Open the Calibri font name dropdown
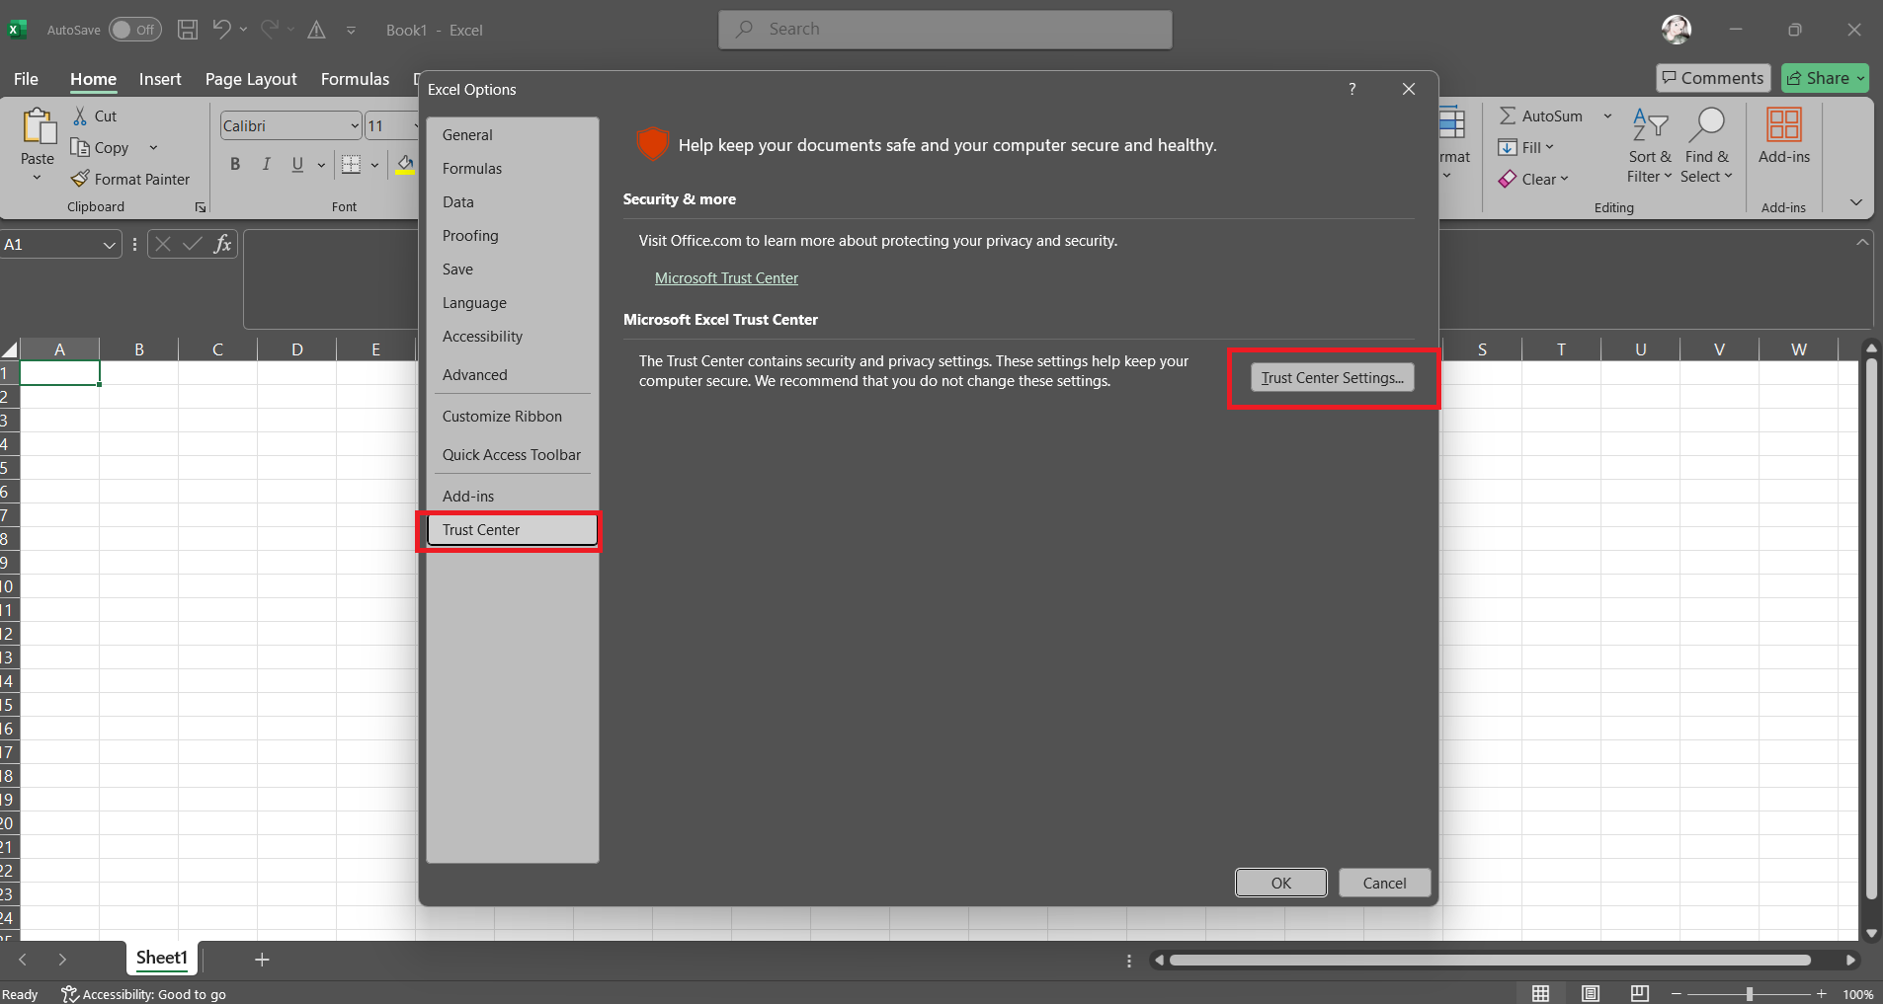This screenshot has height=1004, width=1883. pos(355,126)
